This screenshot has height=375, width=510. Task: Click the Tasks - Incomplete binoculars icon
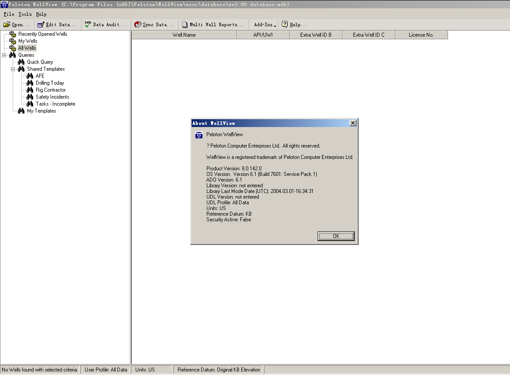point(30,104)
